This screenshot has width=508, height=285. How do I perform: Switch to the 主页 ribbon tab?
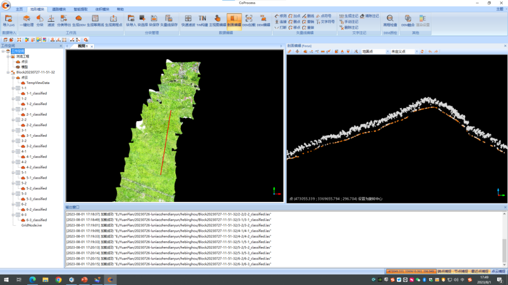(x=19, y=9)
